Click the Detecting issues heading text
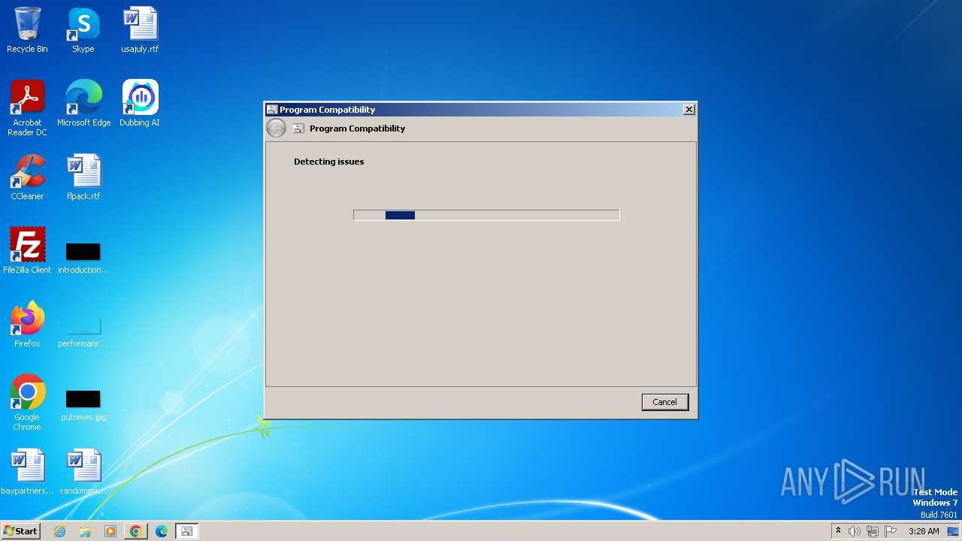The height and width of the screenshot is (541, 962). pyautogui.click(x=329, y=162)
